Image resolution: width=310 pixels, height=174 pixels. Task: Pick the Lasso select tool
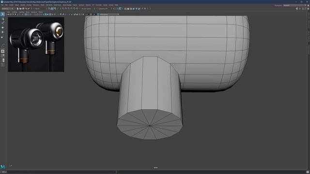coord(2,19)
